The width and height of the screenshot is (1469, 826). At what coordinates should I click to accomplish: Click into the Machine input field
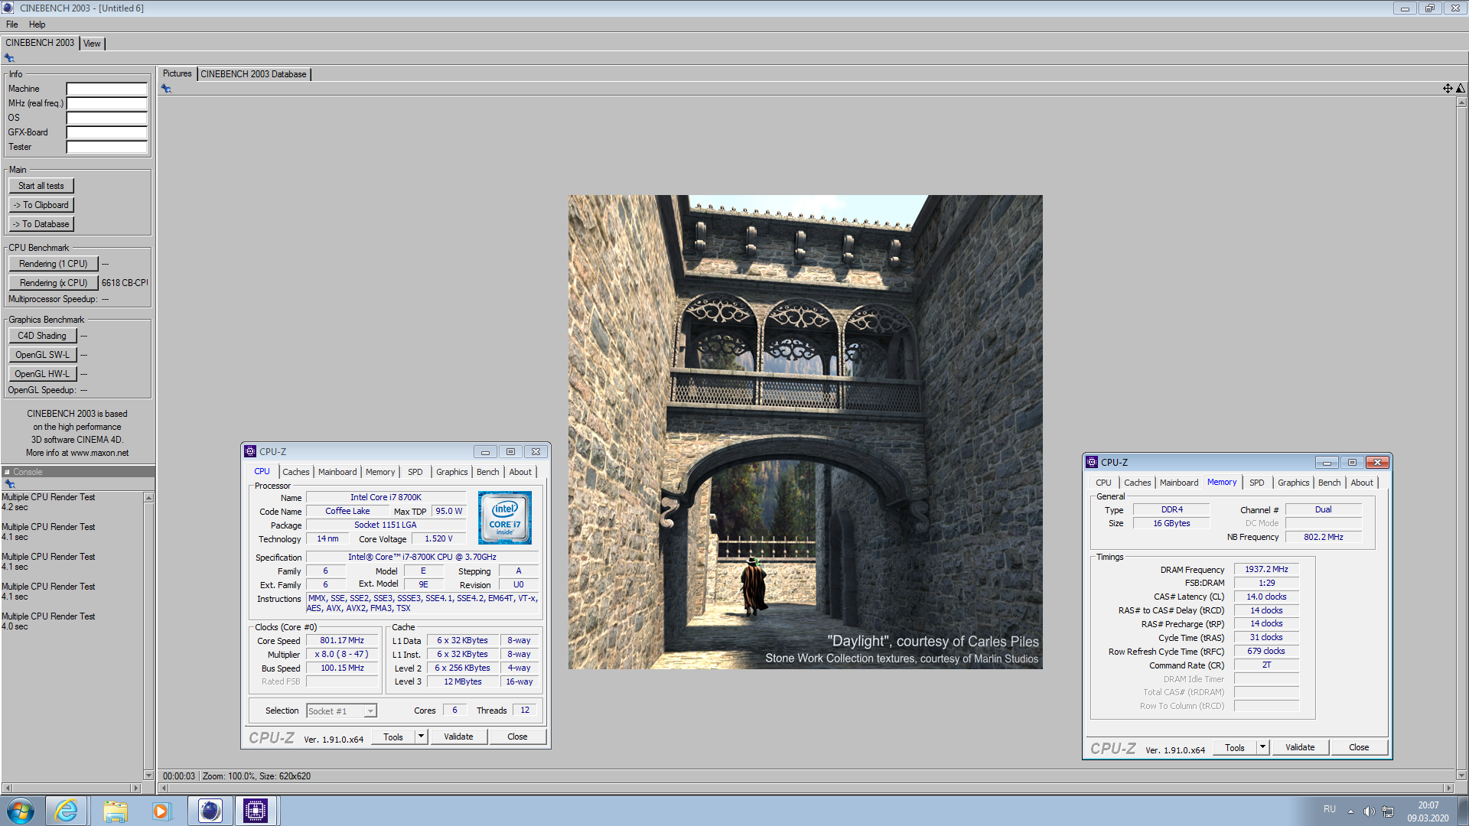106,89
